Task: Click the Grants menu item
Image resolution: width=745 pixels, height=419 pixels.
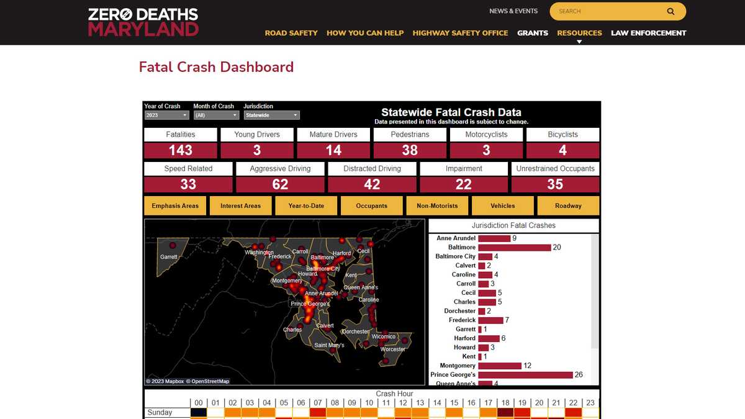Action: click(x=533, y=33)
